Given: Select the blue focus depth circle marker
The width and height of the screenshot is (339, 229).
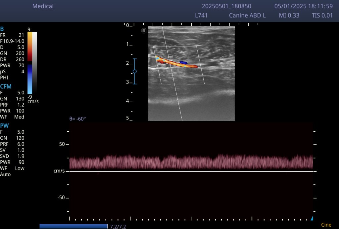Looking at the screenshot, I should click(x=134, y=71).
